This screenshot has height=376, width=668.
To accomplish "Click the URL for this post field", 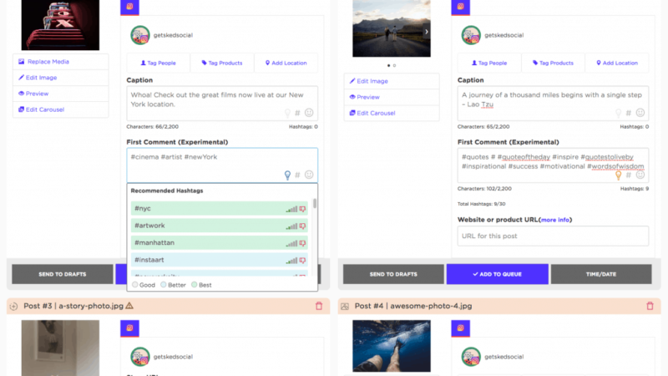I will 553,236.
